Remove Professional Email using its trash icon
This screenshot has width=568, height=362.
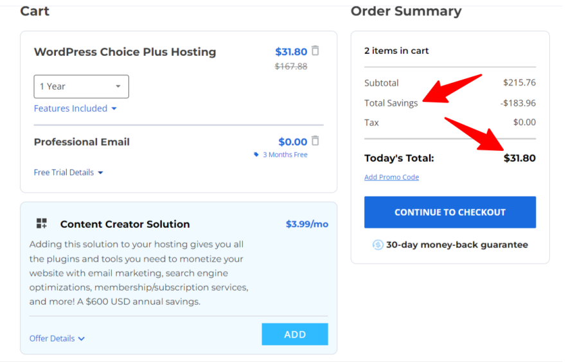pyautogui.click(x=315, y=141)
